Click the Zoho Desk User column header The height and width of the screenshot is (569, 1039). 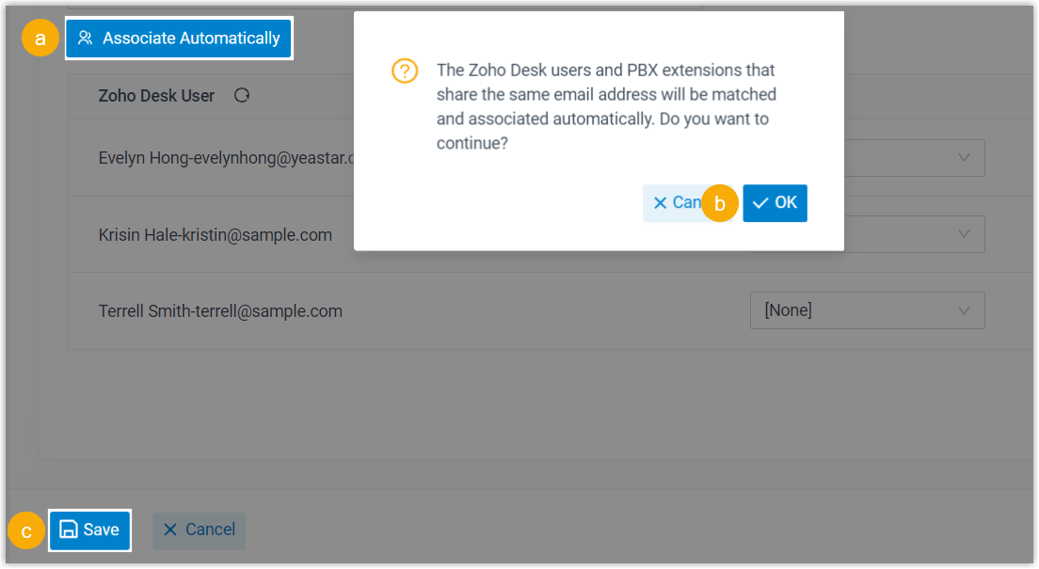click(x=156, y=96)
